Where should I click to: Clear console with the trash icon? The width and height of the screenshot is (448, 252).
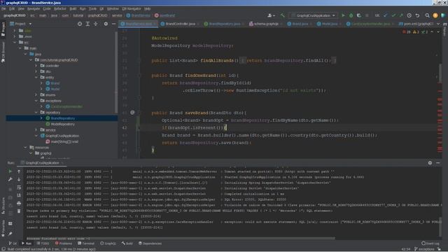point(19,211)
